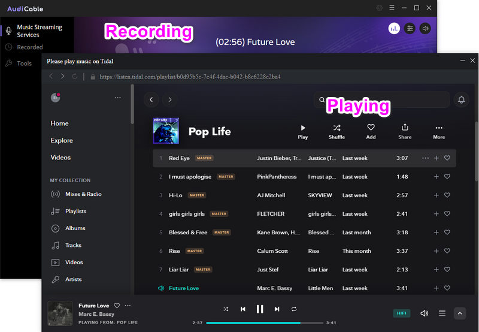The height and width of the screenshot is (332, 479).
Task: Add Red Eye to a playlist
Action: [436, 158]
